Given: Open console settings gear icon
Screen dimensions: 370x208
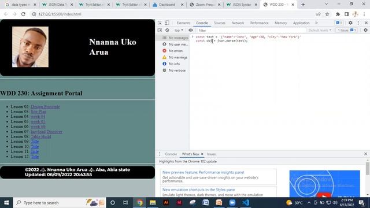Looking at the screenshot, I should (365, 30).
